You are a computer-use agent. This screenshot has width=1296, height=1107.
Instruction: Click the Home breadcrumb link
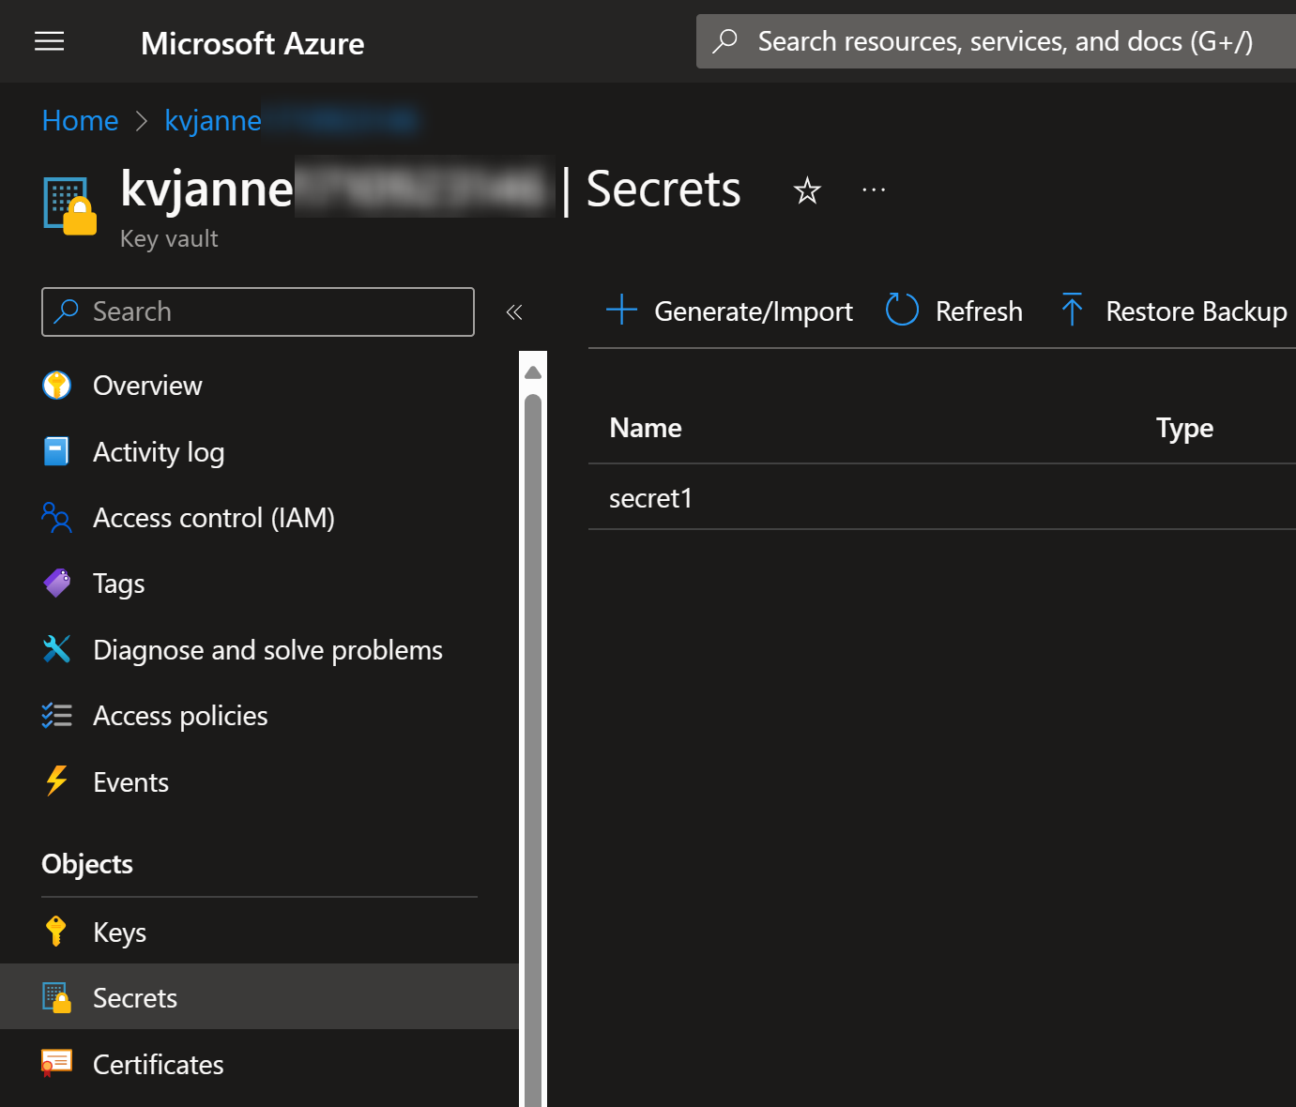pos(80,121)
